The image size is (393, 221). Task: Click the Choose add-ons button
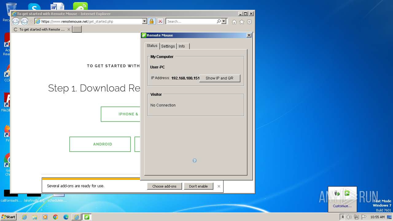point(164,186)
